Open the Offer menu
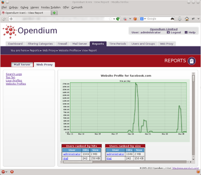 click(66, 7)
